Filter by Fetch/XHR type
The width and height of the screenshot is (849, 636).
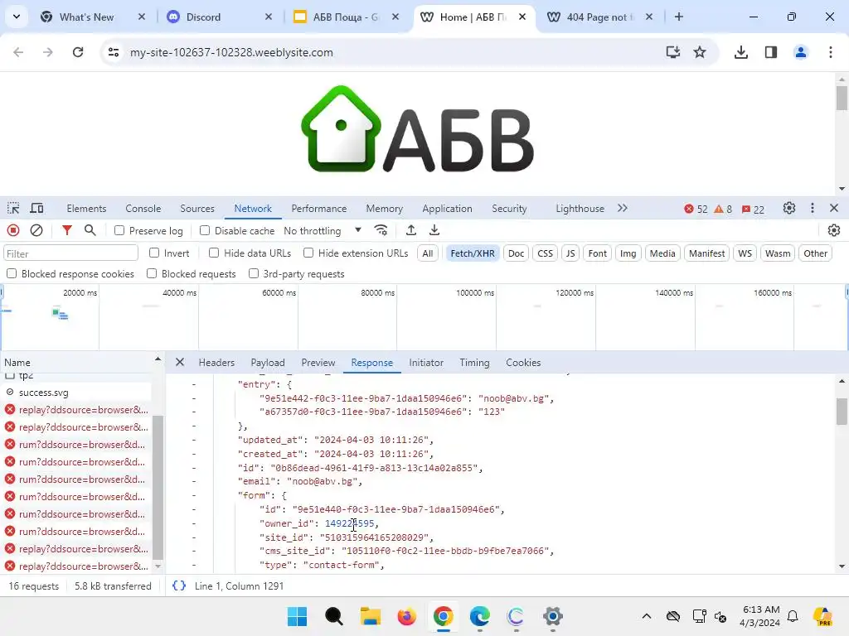[x=472, y=253]
